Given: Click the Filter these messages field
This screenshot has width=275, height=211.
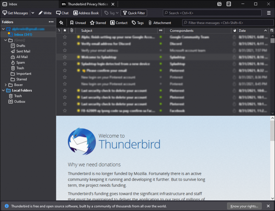Looking at the screenshot, I should 228,23.
